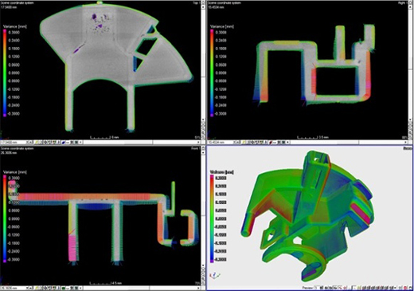Open the dropdown arrow ending the right view toolbar

287,143
